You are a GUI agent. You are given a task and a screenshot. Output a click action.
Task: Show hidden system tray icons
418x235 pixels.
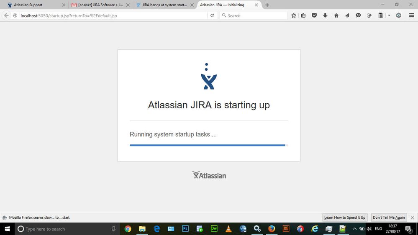[x=354, y=229]
